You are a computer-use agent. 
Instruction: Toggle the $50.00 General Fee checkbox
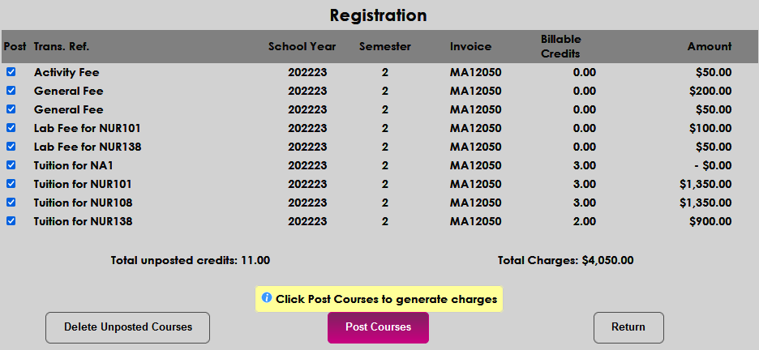coord(11,109)
